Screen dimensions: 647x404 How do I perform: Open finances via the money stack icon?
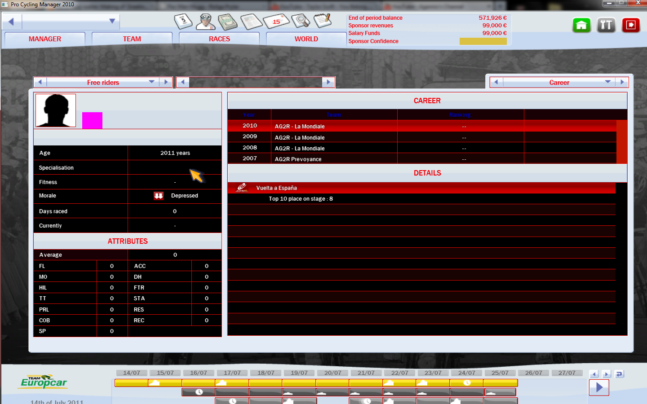[228, 21]
